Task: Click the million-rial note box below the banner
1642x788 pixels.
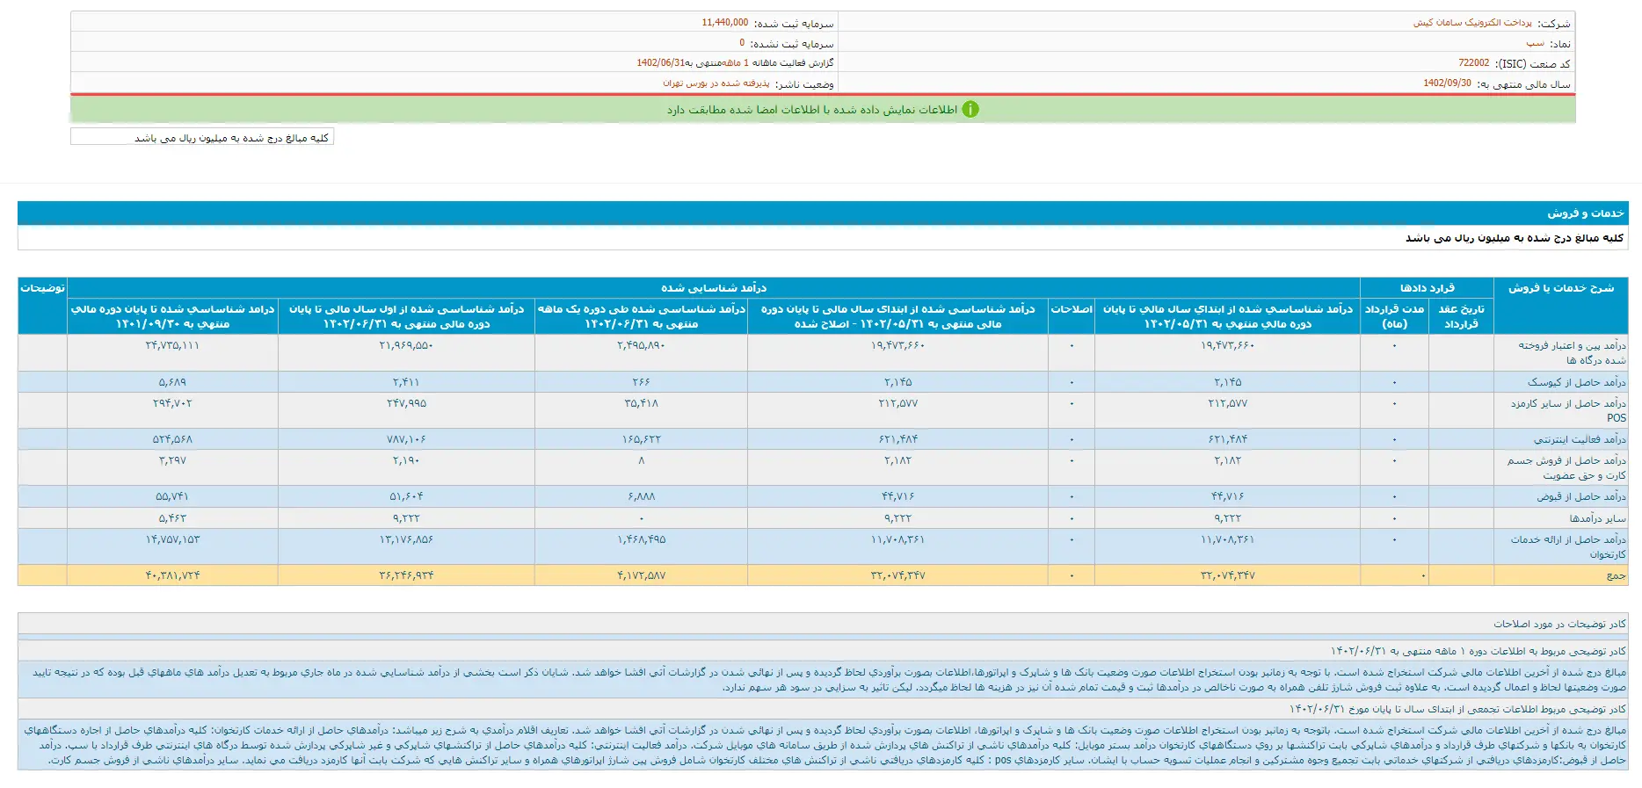Action: coord(202,137)
